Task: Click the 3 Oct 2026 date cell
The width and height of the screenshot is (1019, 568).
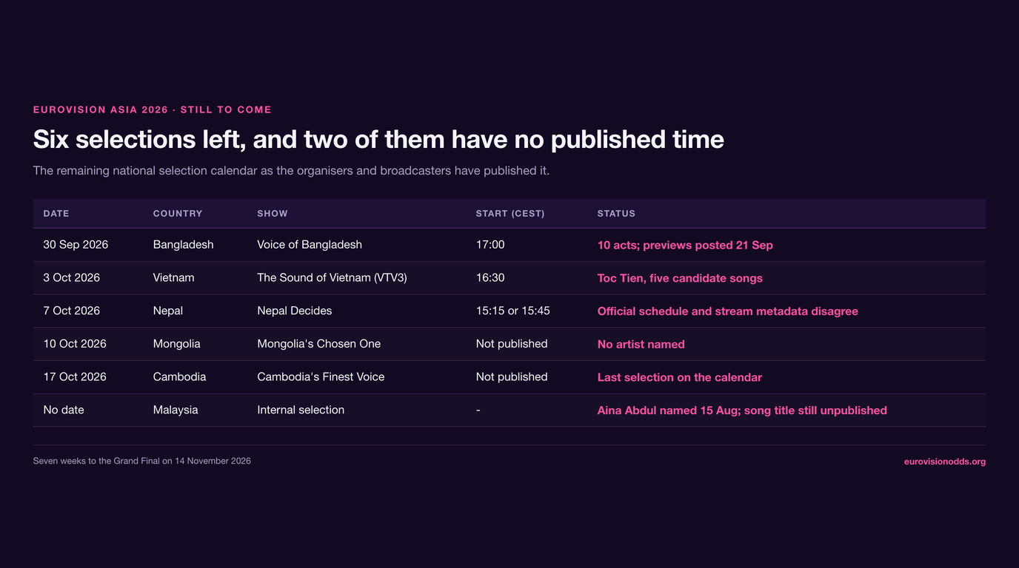Action: pos(71,278)
